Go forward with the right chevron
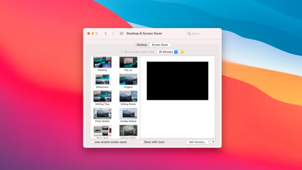Viewport: 302px width, 170px height. pos(113,33)
